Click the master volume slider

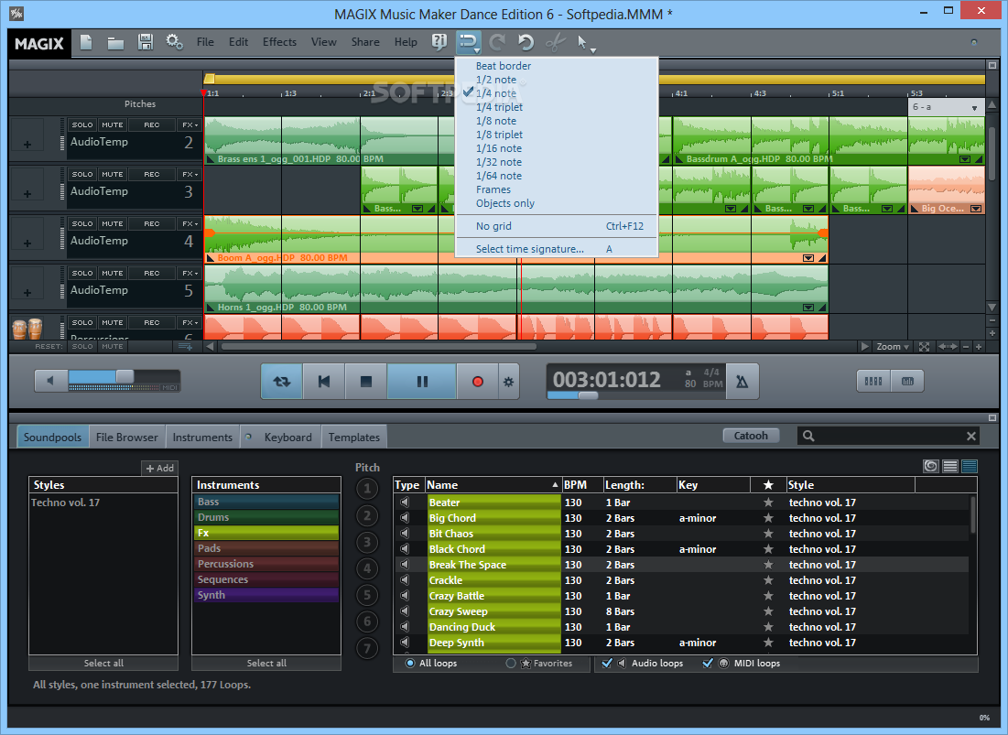coord(125,378)
